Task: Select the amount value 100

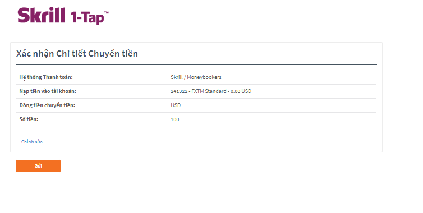Action: pos(175,119)
